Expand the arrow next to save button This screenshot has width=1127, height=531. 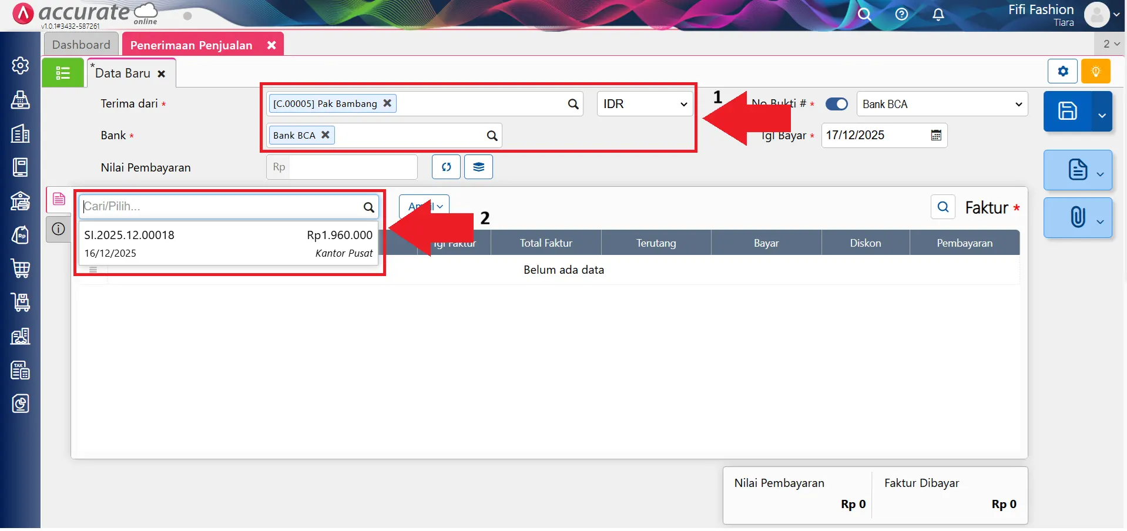[x=1102, y=115]
